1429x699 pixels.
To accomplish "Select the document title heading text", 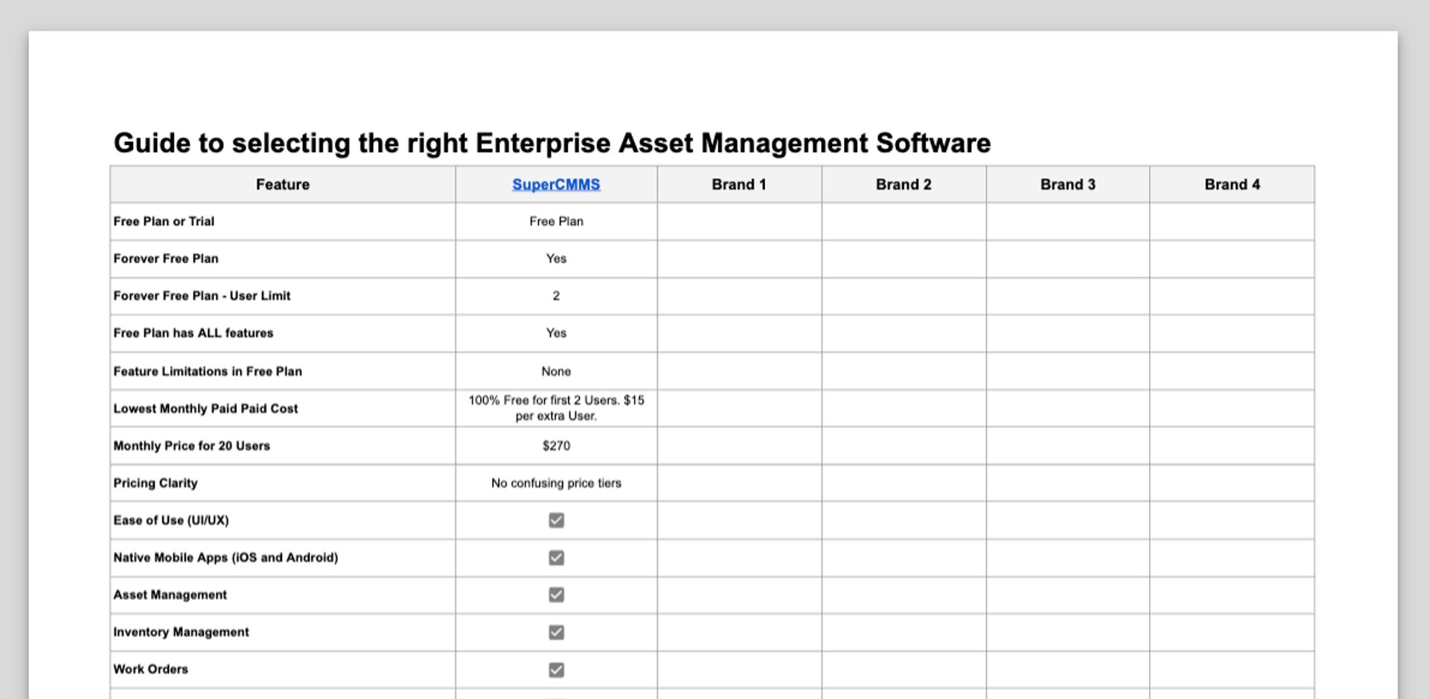I will point(552,143).
